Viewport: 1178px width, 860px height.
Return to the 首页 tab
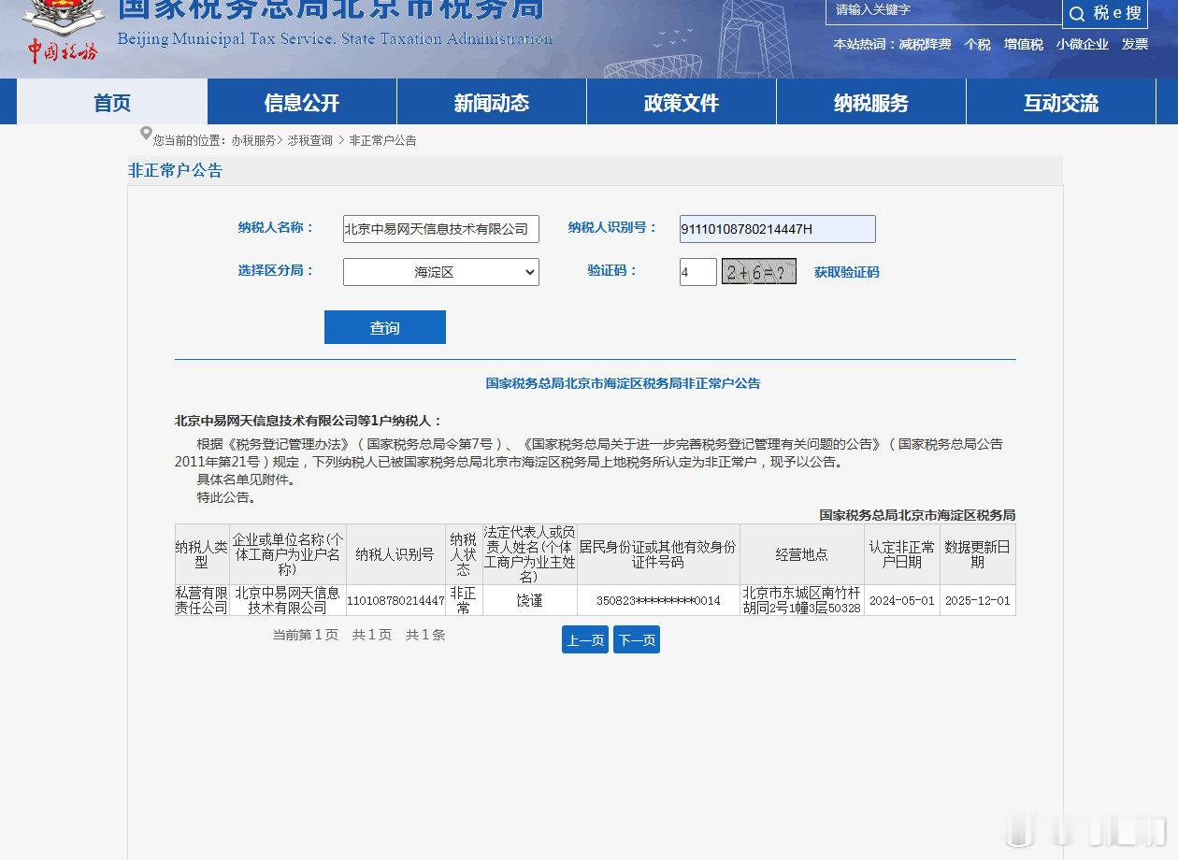click(x=111, y=103)
